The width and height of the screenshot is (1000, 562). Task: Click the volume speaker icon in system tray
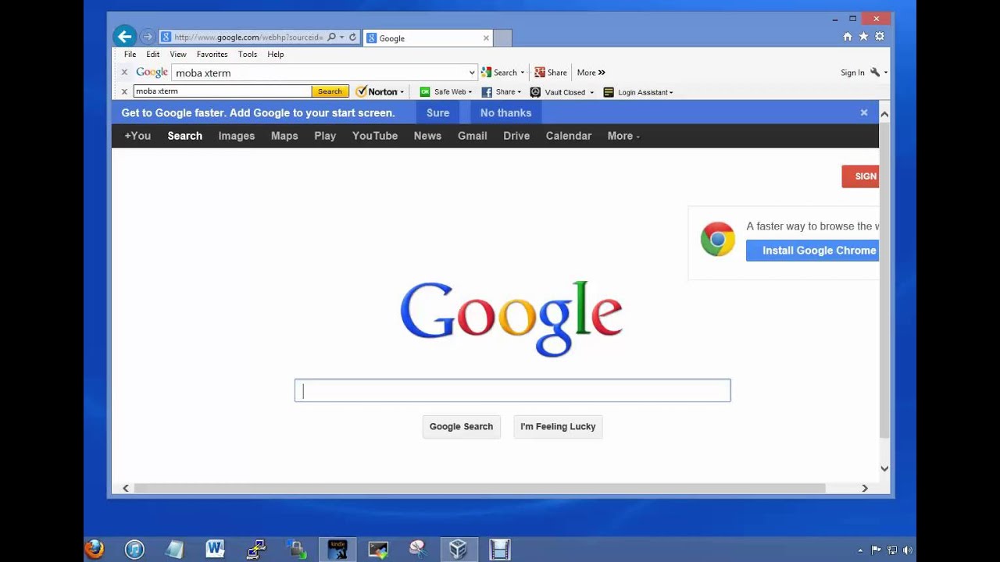coord(907,550)
